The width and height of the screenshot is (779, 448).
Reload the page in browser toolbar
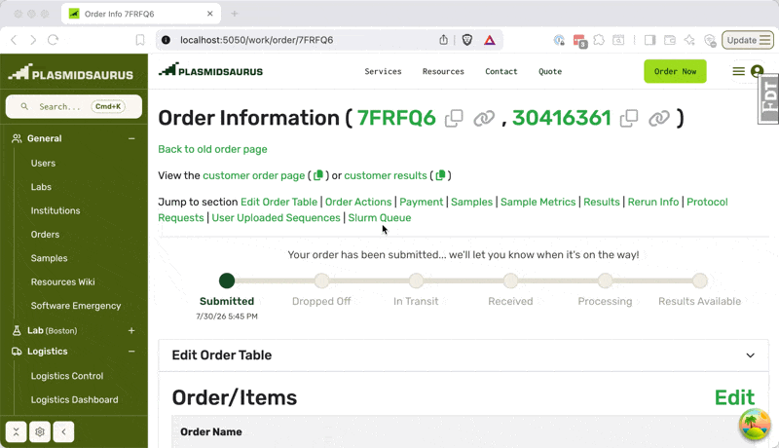point(53,40)
